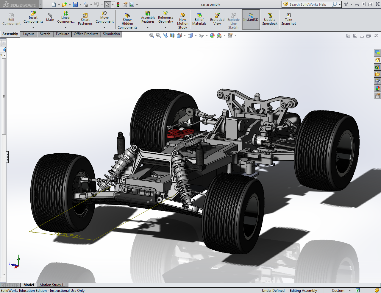This screenshot has height=293, width=381.
Task: Open the Design Library task pane
Action: 377,67
